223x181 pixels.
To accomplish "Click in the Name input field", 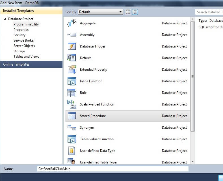I will click(x=113, y=169).
